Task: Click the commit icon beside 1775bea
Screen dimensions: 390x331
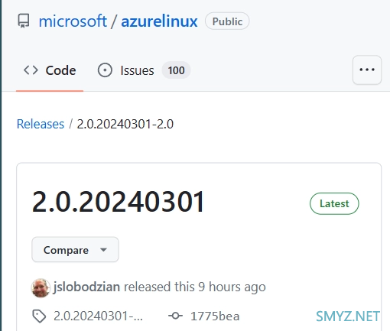Action: click(175, 316)
